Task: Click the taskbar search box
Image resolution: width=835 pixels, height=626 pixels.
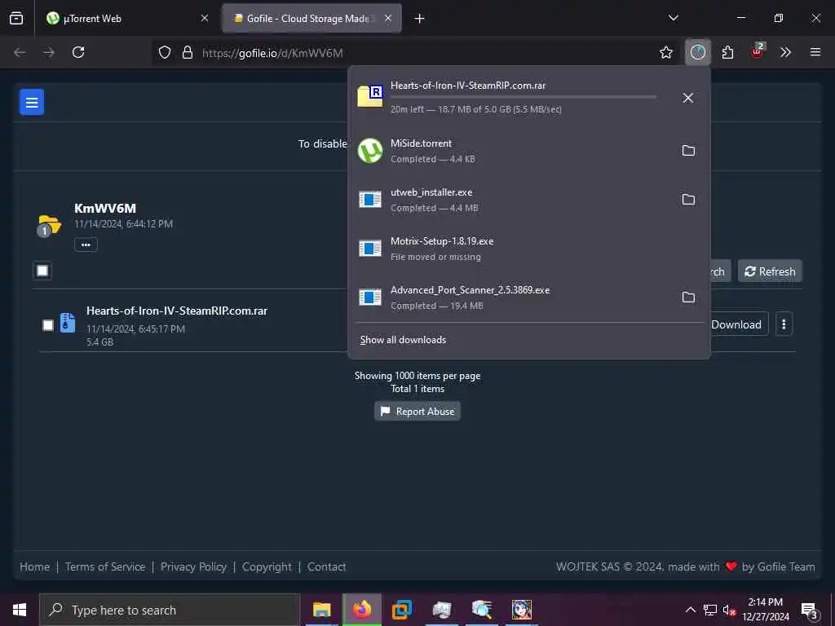Action: 170,610
